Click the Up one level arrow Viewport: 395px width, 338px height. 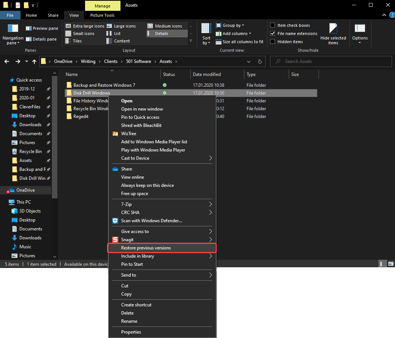pyautogui.click(x=34, y=61)
